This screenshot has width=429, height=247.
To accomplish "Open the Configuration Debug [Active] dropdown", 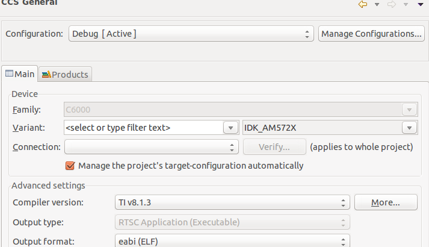I will [191, 34].
